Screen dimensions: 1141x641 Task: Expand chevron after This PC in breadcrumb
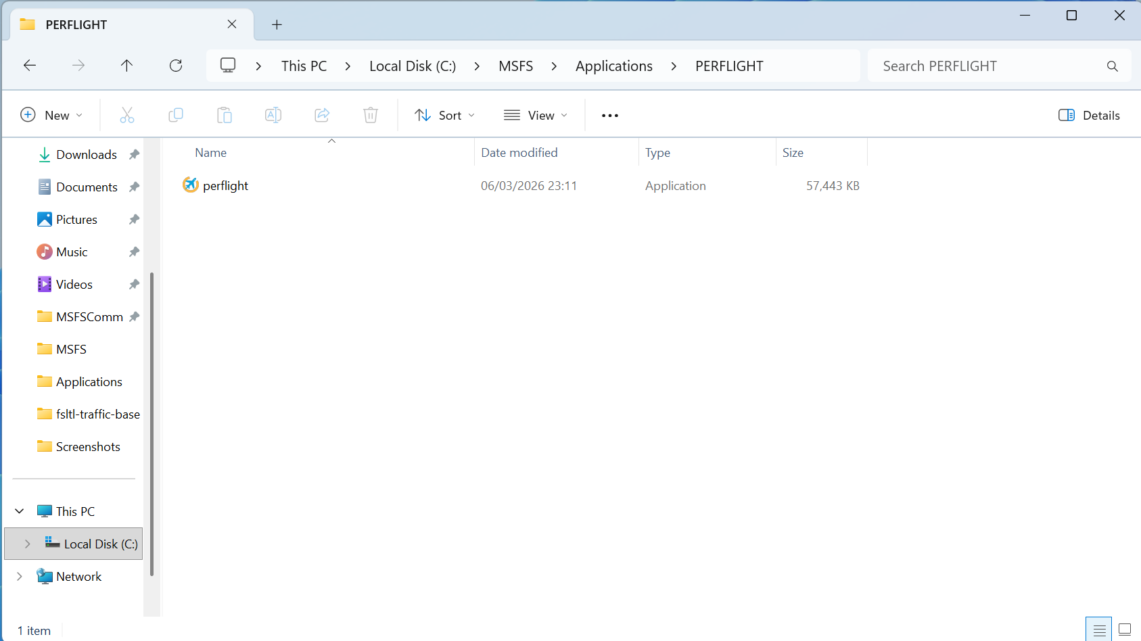click(348, 66)
